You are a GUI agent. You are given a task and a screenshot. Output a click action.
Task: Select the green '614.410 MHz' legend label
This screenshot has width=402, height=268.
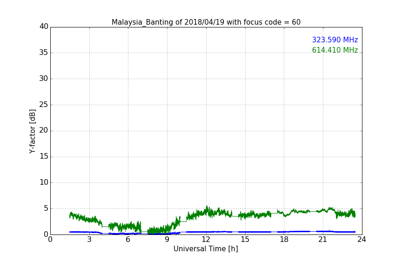tap(335, 50)
